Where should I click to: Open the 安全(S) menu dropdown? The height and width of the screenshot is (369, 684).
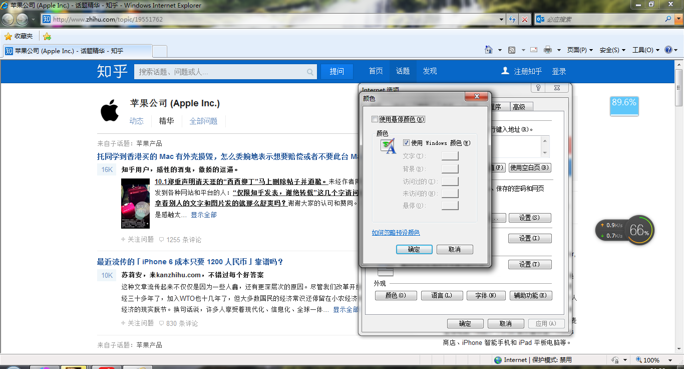613,50
